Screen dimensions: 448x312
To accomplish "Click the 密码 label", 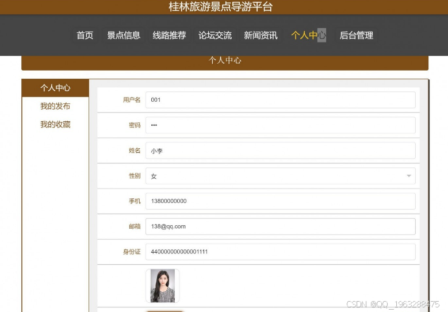I will (x=135, y=125).
